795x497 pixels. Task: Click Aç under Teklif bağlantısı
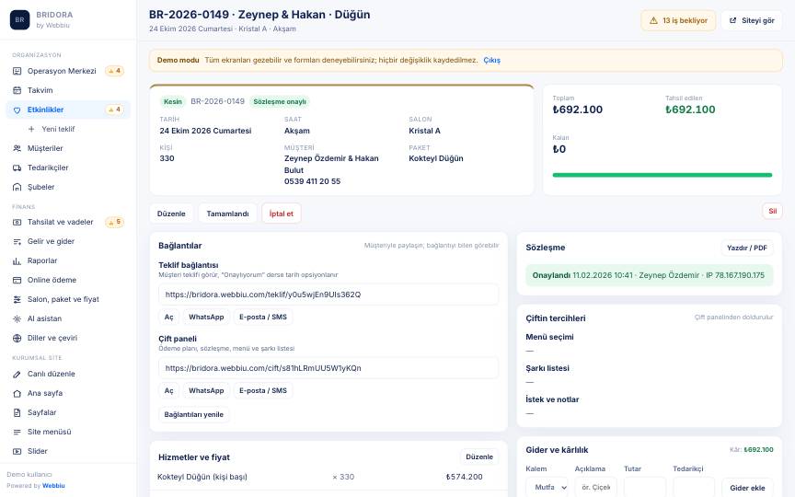click(168, 317)
